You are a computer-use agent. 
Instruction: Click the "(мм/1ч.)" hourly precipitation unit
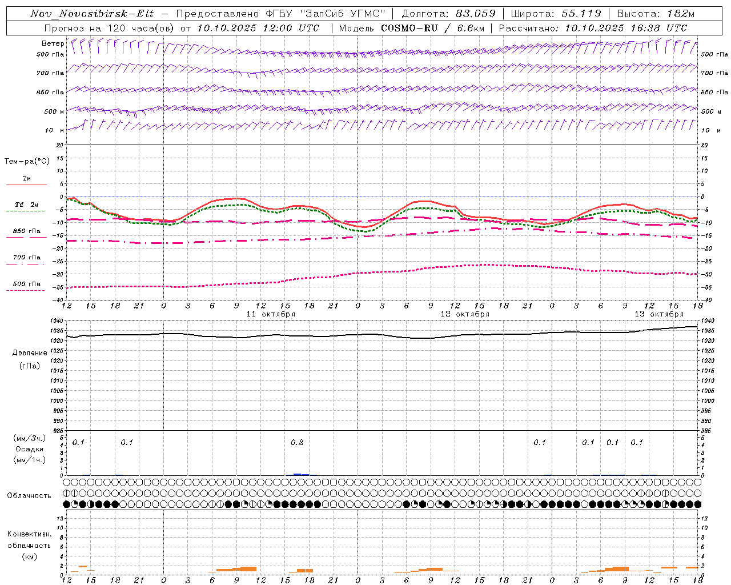(x=30, y=460)
